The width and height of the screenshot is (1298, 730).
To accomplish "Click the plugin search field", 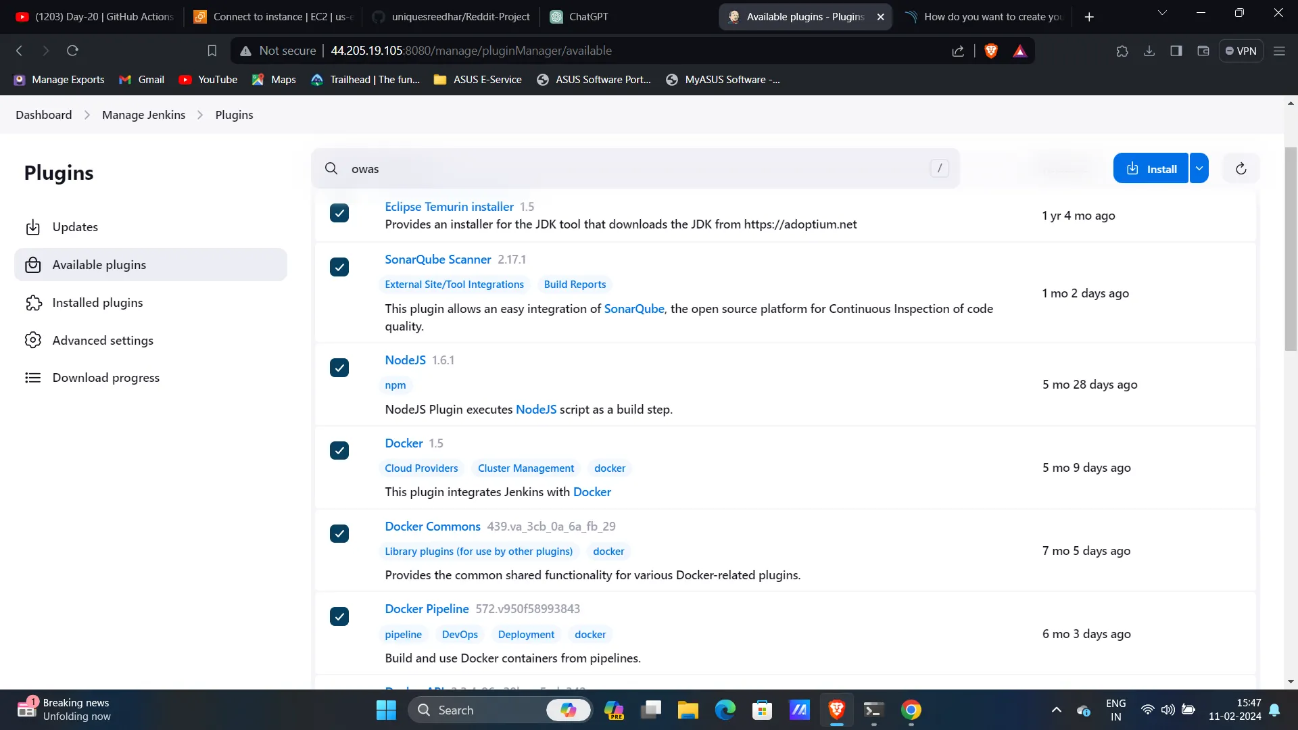I will point(635,169).
